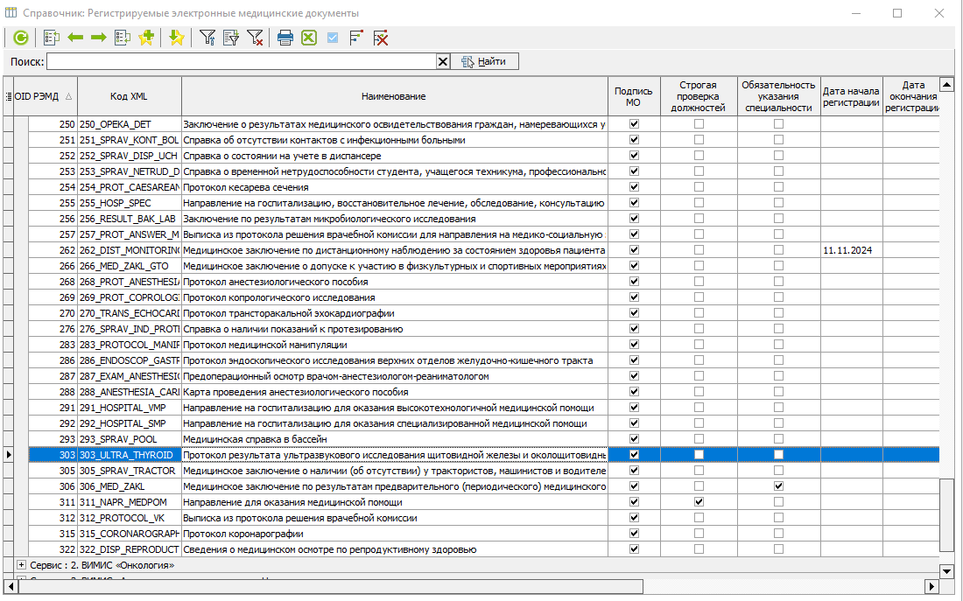The image size is (963, 601).
Task: Click the Найти button
Action: pyautogui.click(x=485, y=61)
